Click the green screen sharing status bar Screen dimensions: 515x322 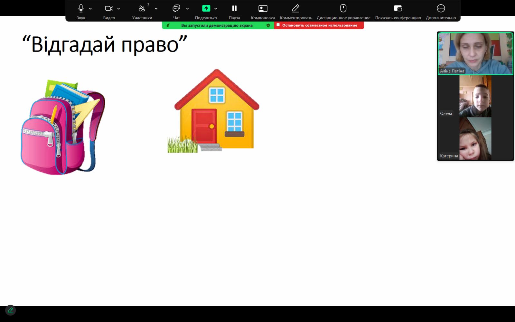point(217,25)
